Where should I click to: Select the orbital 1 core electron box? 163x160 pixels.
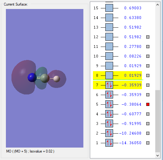(109, 143)
